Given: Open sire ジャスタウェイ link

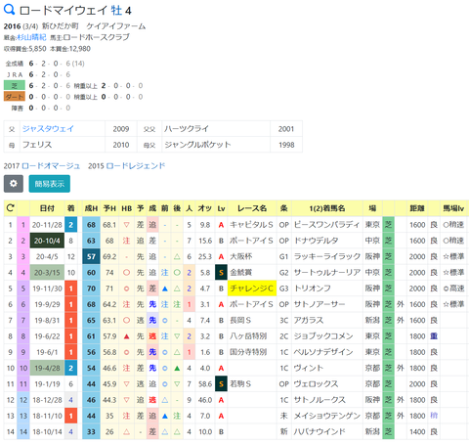Looking at the screenshot, I should 48,129.
